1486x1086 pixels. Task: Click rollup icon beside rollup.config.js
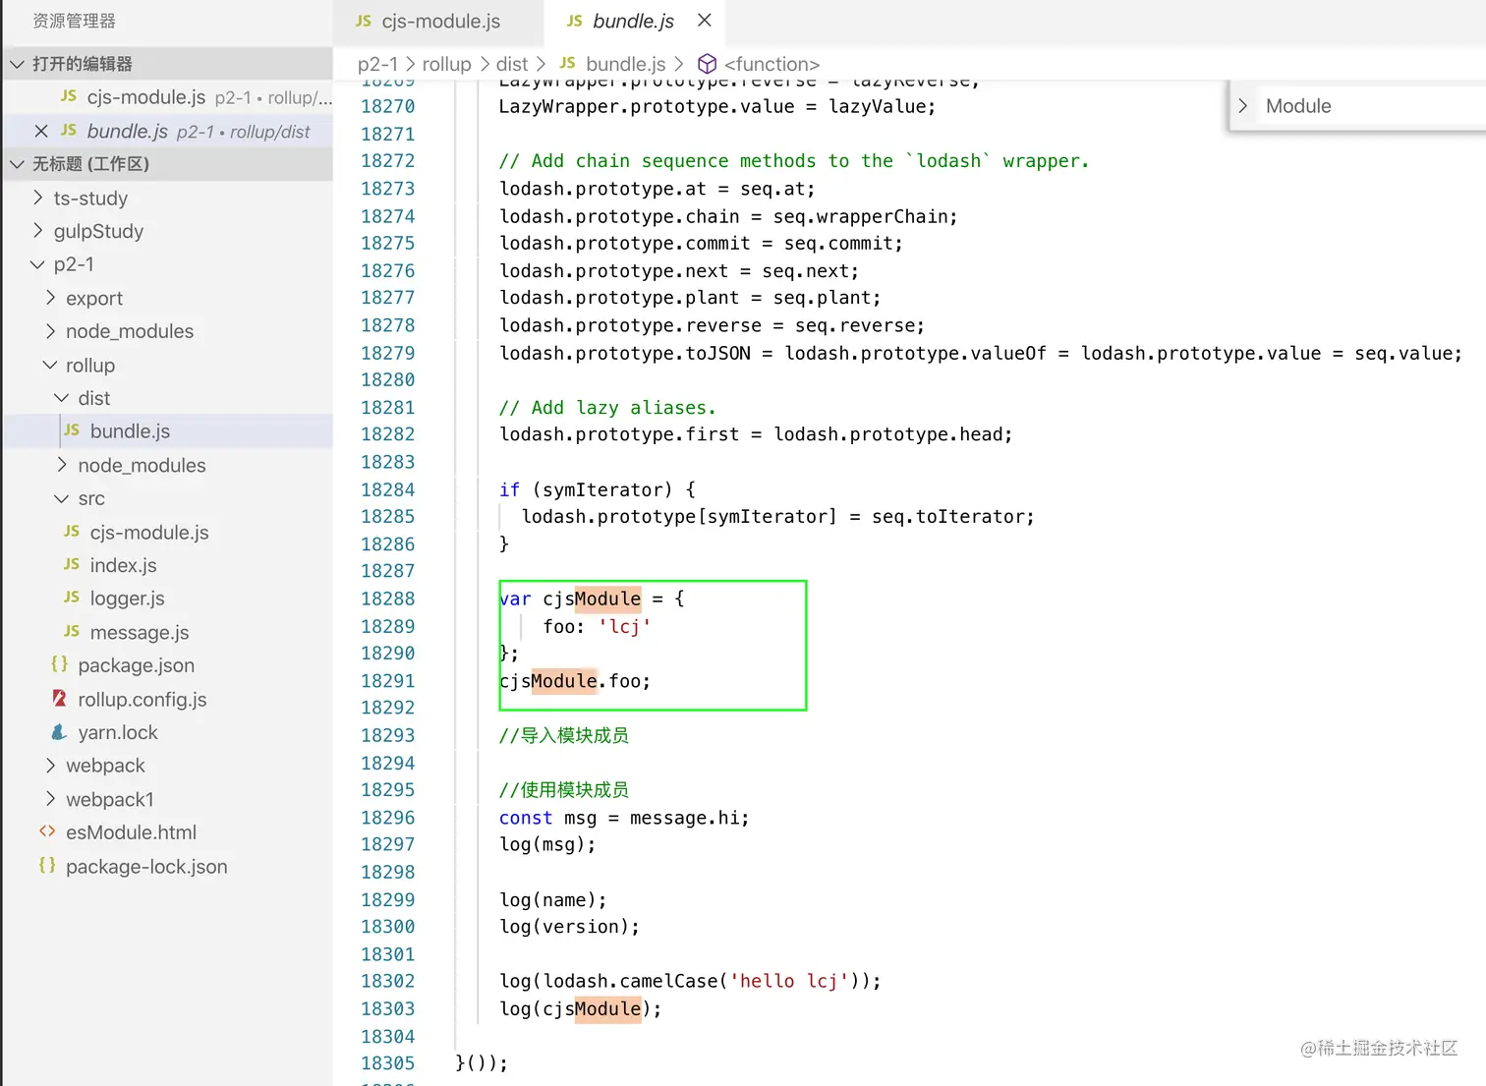point(59,698)
